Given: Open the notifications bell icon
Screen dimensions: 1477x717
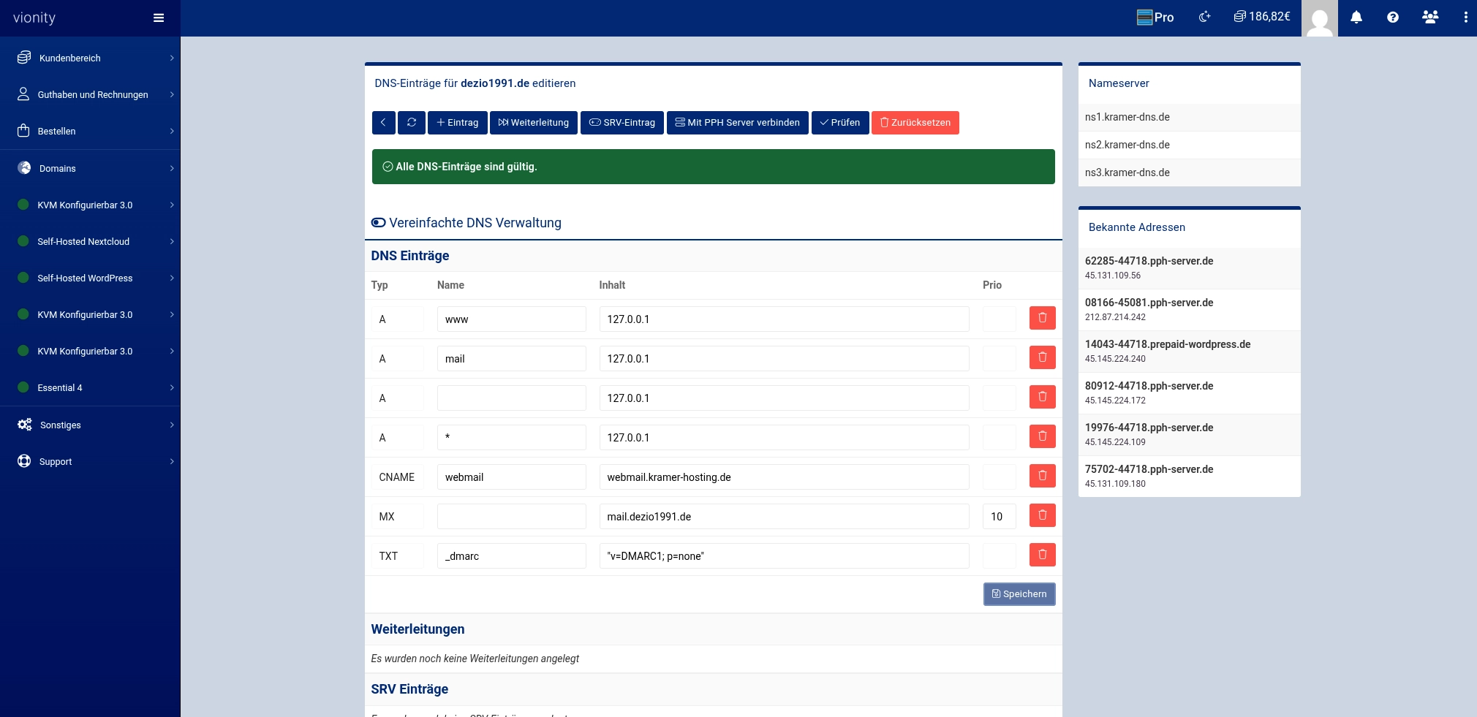Looking at the screenshot, I should [1356, 18].
